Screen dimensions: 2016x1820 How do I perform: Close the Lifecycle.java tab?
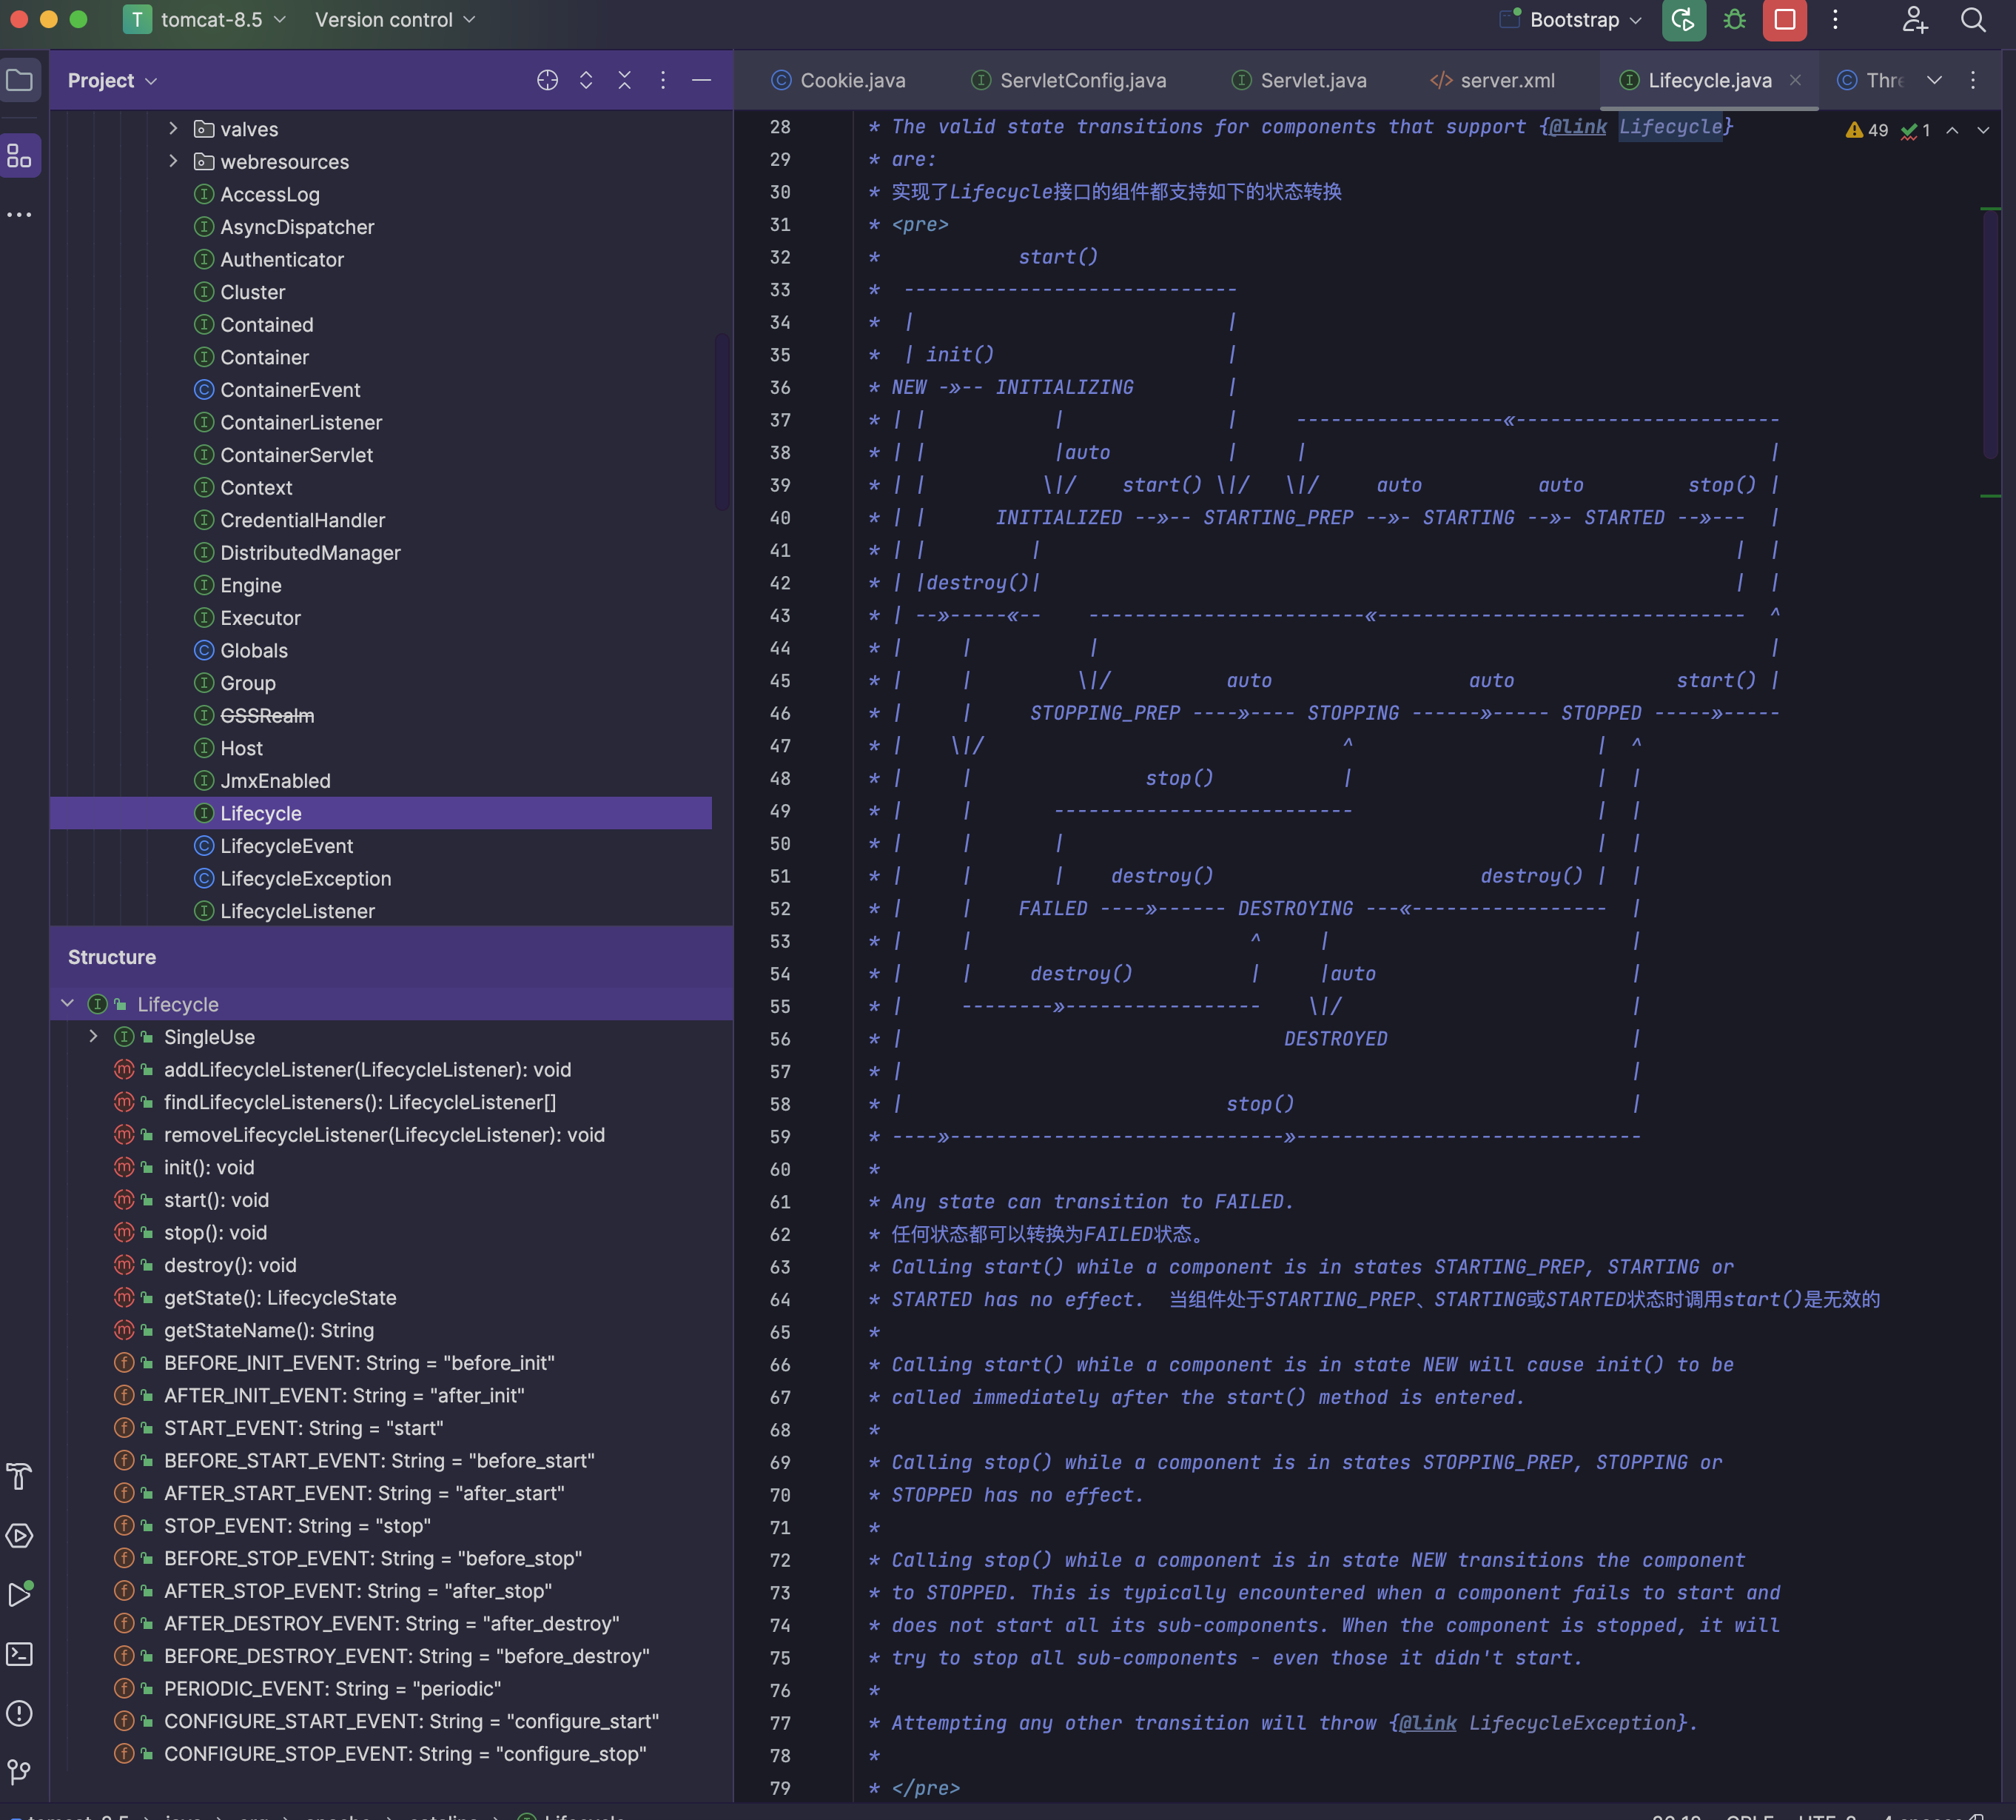pos(1795,80)
